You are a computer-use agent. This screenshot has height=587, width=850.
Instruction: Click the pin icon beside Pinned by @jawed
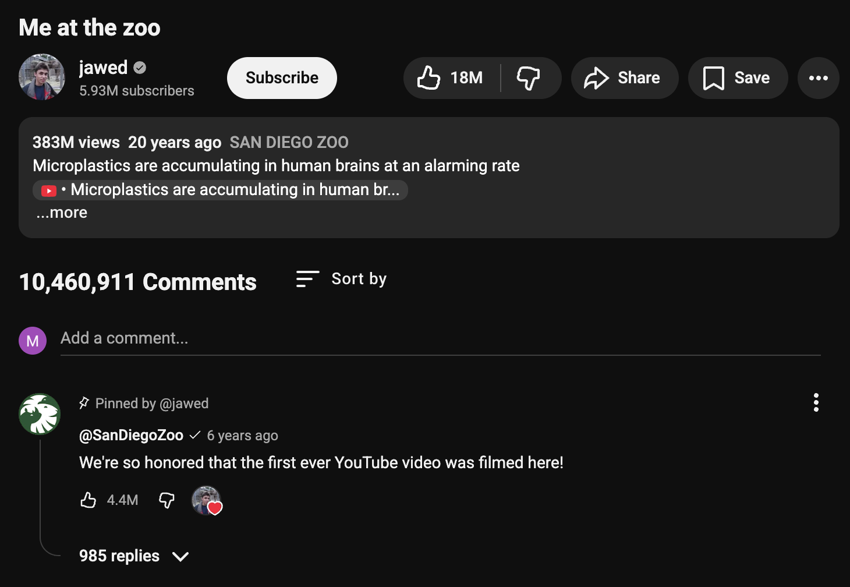84,402
